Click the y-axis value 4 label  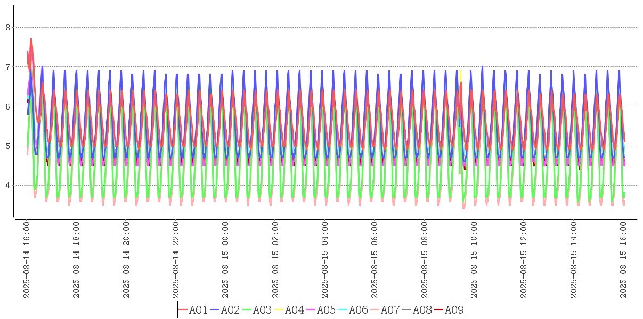(x=7, y=186)
